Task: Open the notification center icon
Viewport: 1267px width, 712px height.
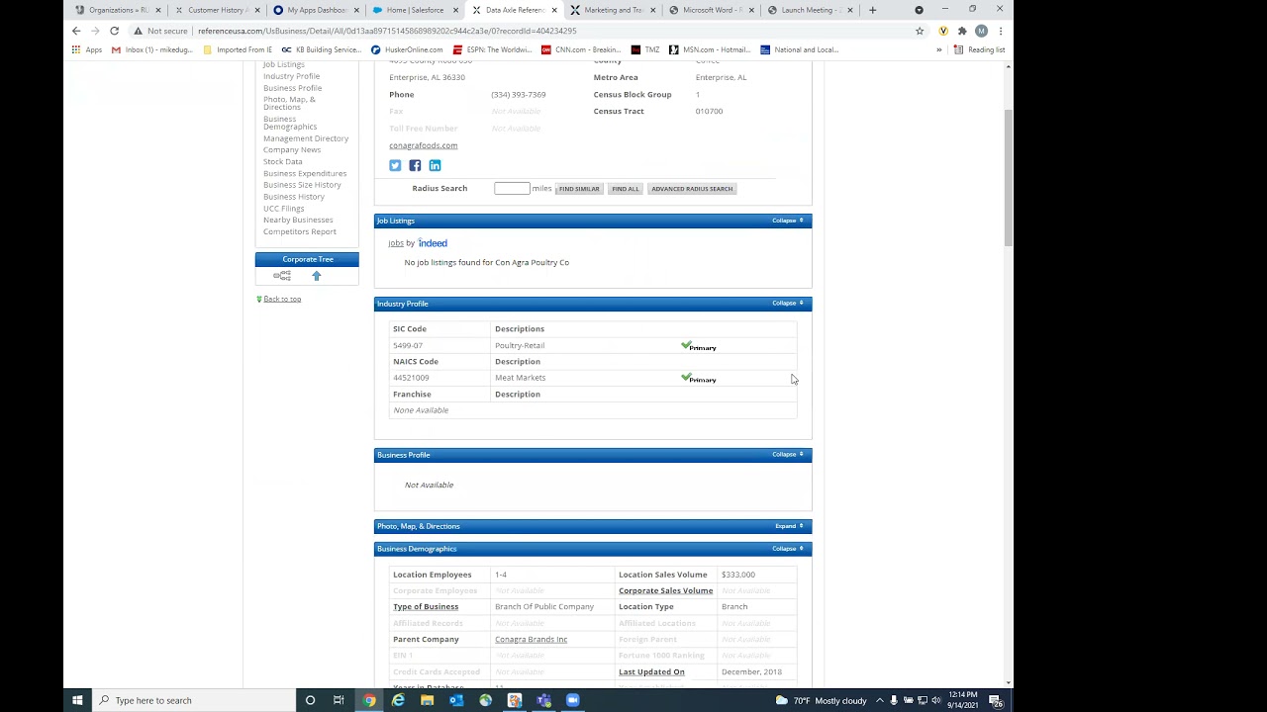Action: point(996,700)
